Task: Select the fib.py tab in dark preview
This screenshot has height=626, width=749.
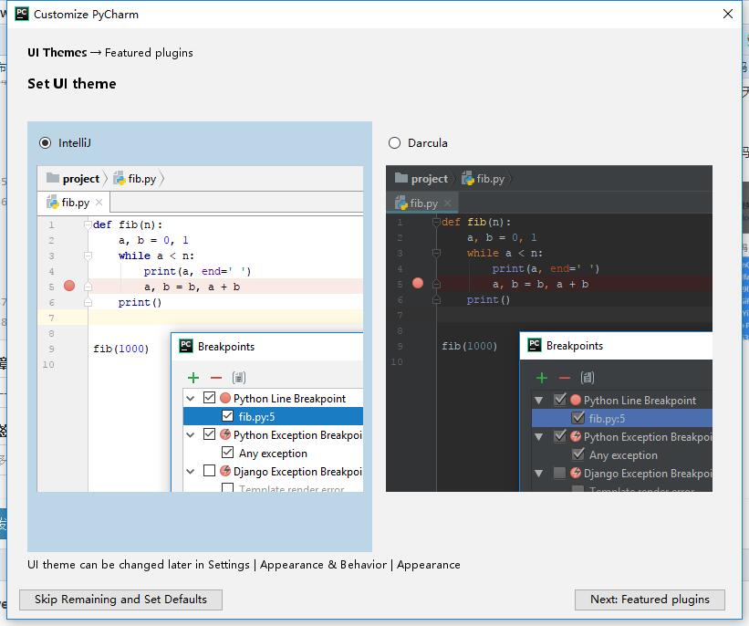Action: (422, 203)
